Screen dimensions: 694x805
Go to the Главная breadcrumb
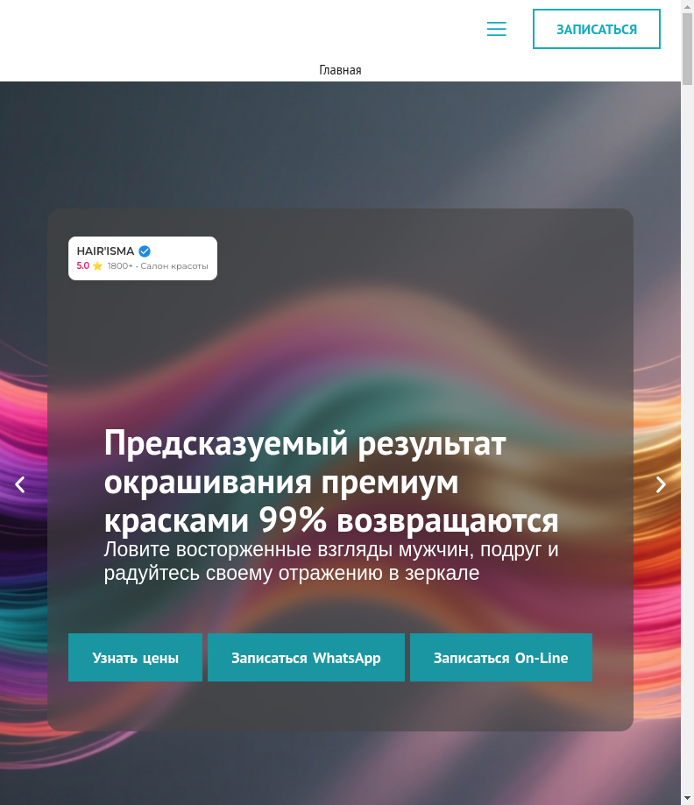coord(340,70)
